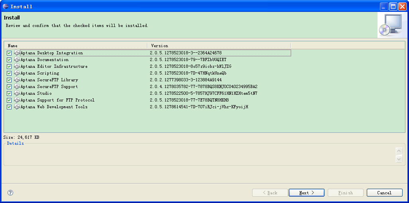Uncheck Aptana Web Development Tools

click(x=10, y=107)
